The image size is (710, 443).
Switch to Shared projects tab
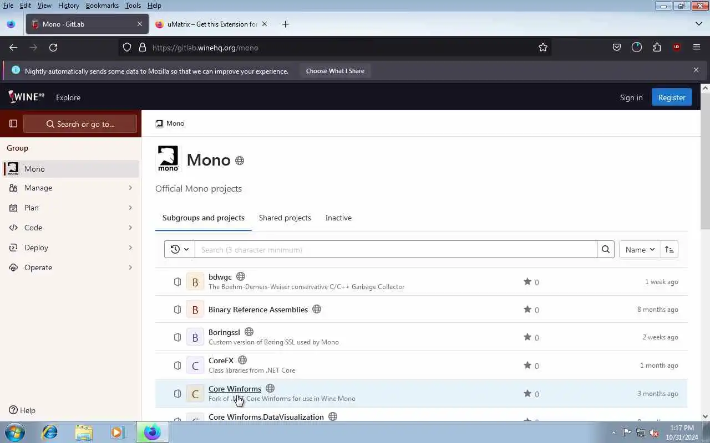coord(285,218)
